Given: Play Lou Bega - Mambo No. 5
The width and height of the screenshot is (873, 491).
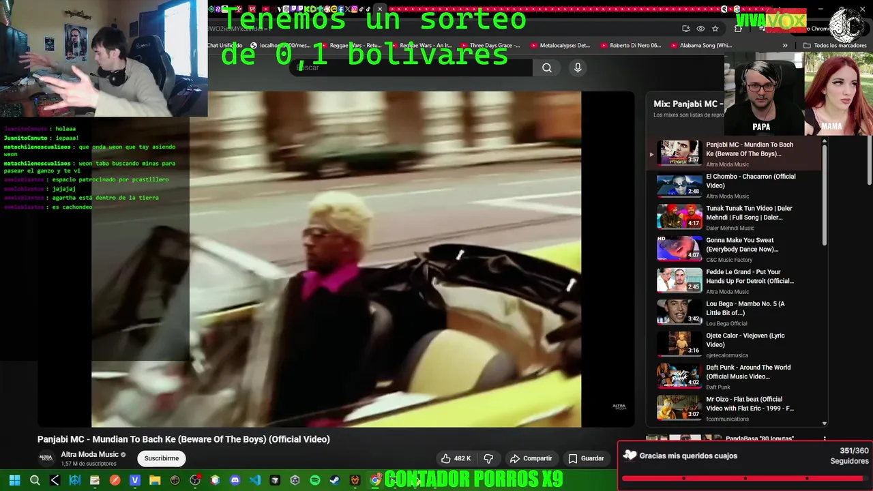Looking at the screenshot, I should click(733, 313).
